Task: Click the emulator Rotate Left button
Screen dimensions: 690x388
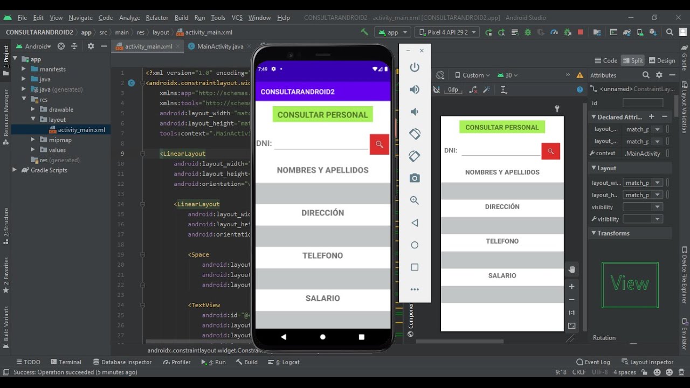Action: click(x=415, y=134)
